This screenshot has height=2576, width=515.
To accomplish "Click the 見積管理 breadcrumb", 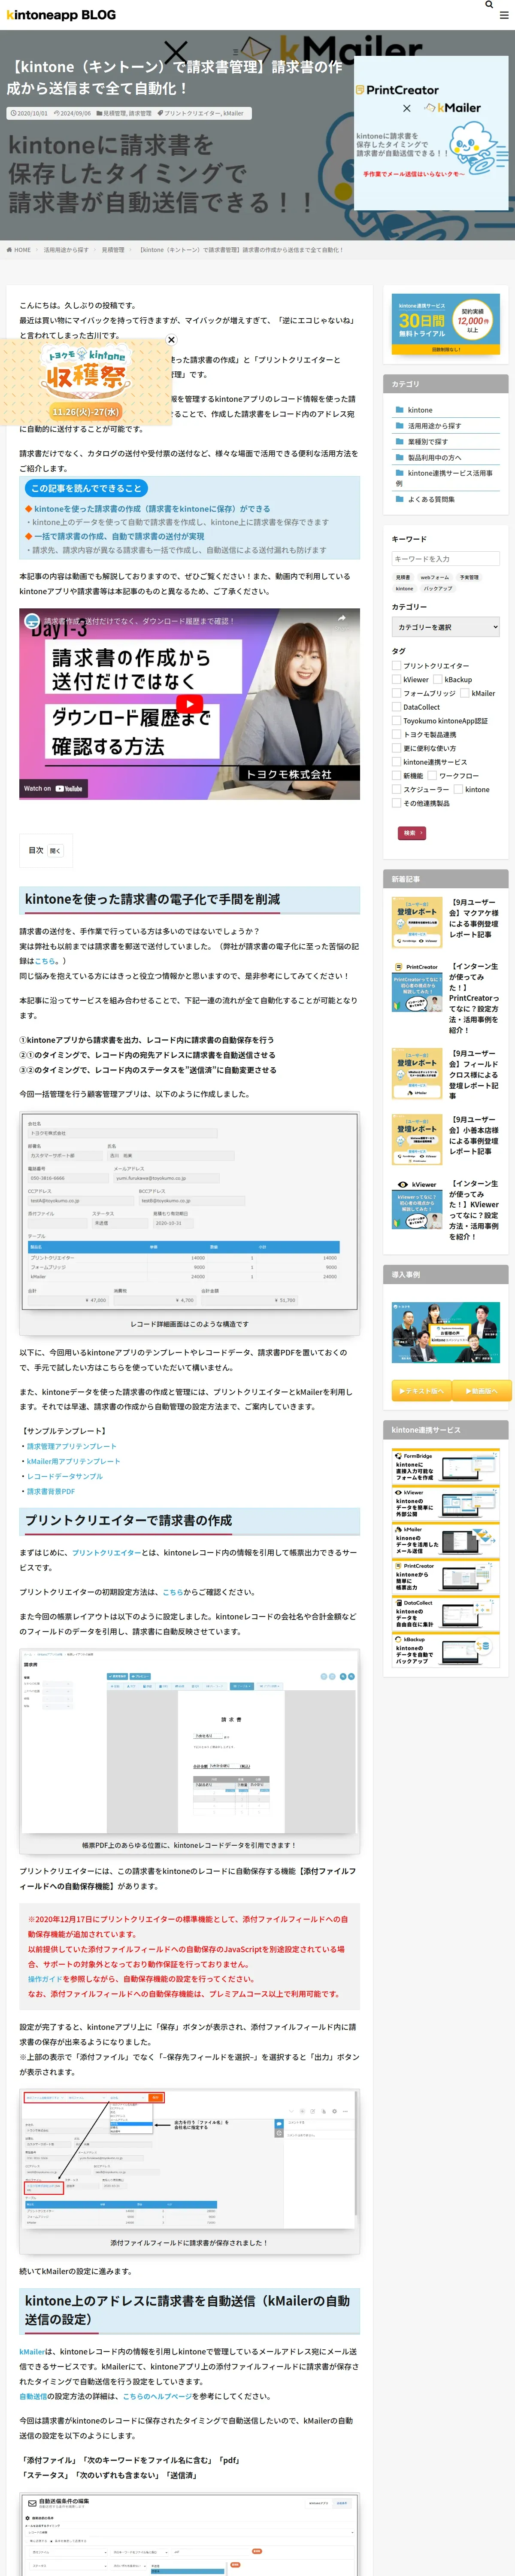I will [x=113, y=250].
